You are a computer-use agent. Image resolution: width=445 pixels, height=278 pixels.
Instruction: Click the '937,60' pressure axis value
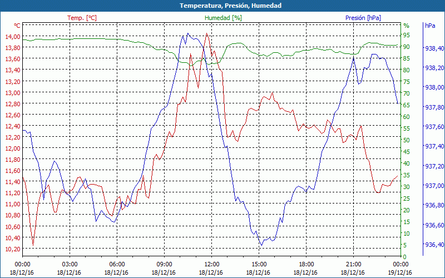click(x=434, y=127)
